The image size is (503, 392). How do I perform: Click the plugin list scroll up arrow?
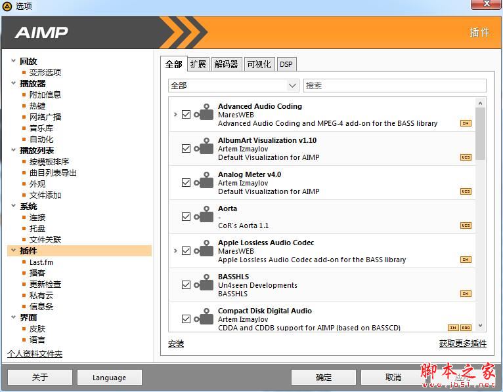pos(480,103)
